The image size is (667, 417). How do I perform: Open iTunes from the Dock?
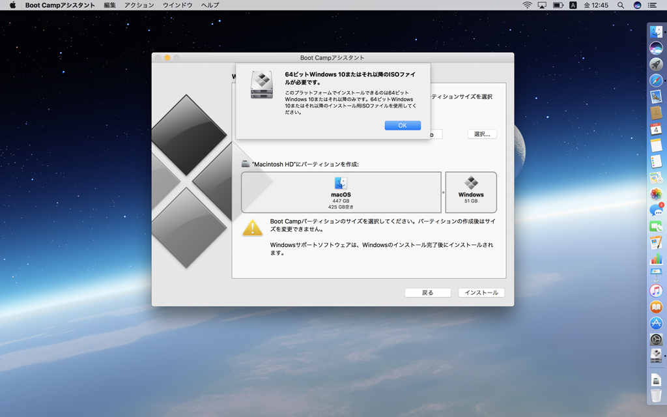coord(656,291)
